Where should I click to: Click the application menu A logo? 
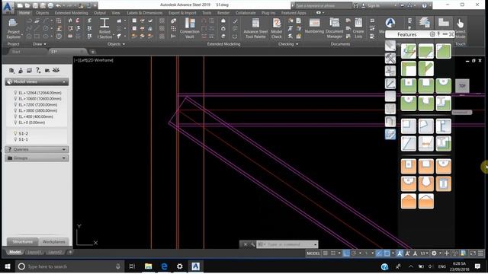[8, 8]
